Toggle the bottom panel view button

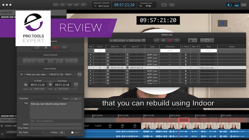(x=237, y=5)
